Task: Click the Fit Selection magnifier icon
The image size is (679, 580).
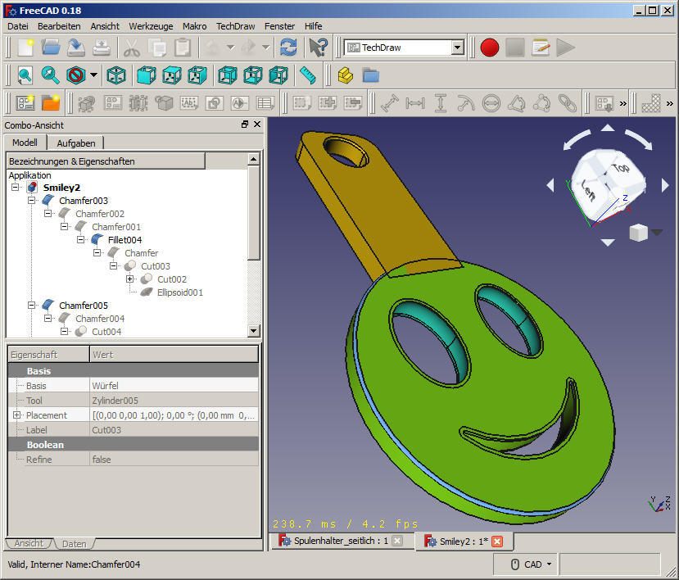Action: click(x=50, y=76)
